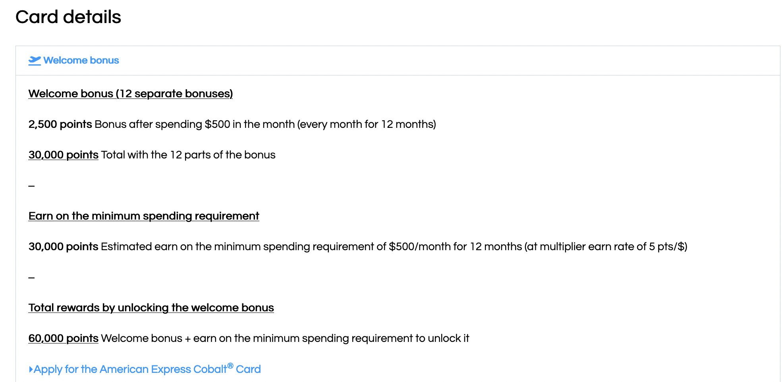Click the underlined '30,000 points' total text
784x382 pixels.
pos(64,155)
